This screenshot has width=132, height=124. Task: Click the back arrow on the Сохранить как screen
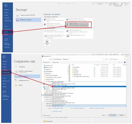[4, 57]
